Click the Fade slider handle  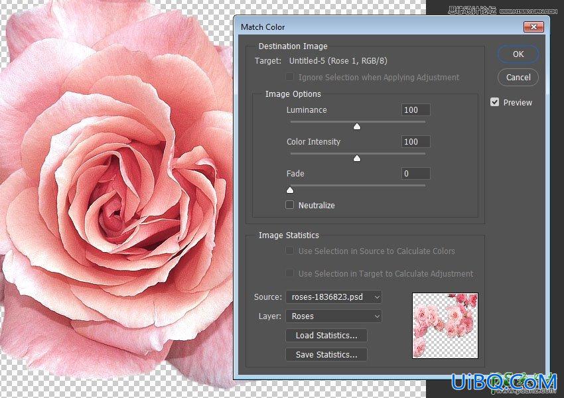point(290,190)
